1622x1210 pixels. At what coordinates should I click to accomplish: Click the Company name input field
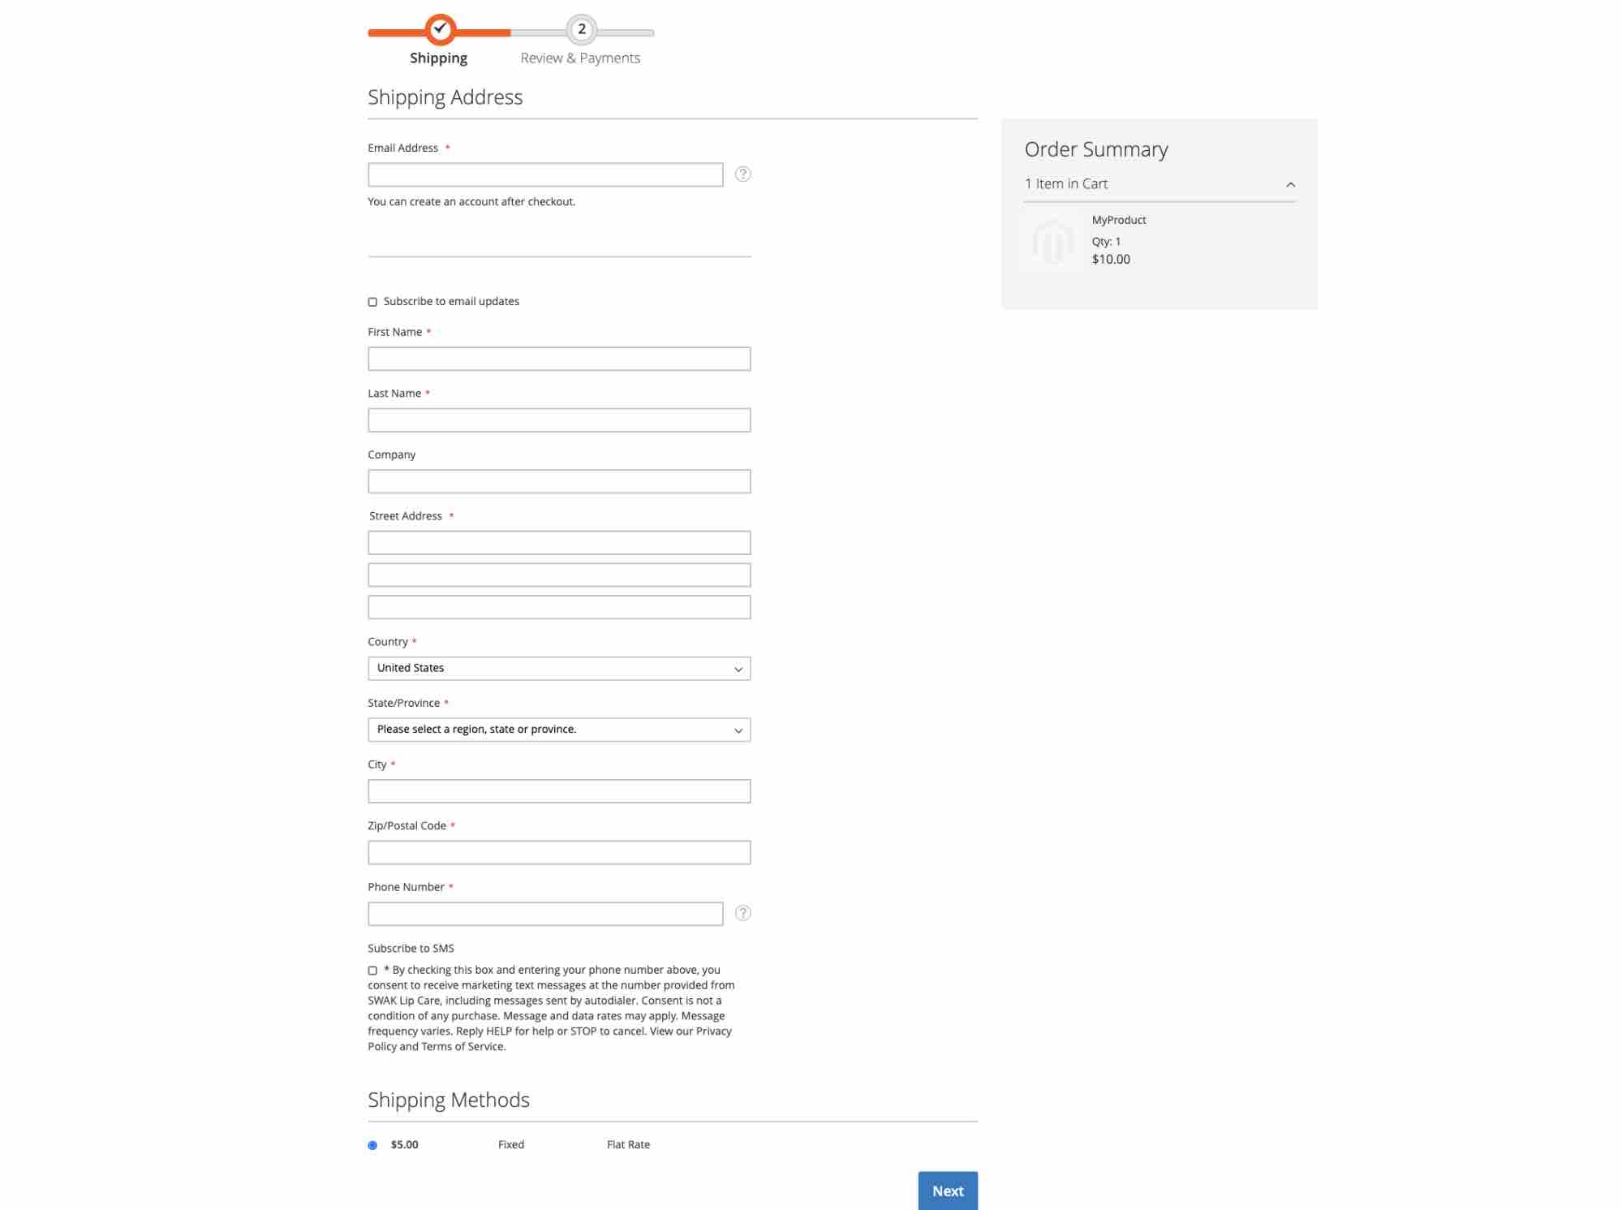pyautogui.click(x=559, y=480)
